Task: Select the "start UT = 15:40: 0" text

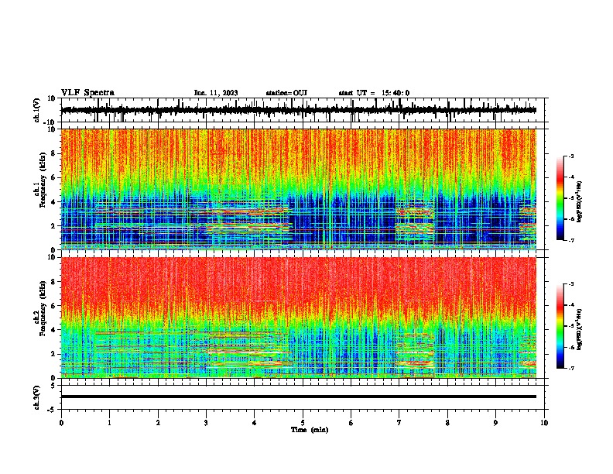Action: 374,93
